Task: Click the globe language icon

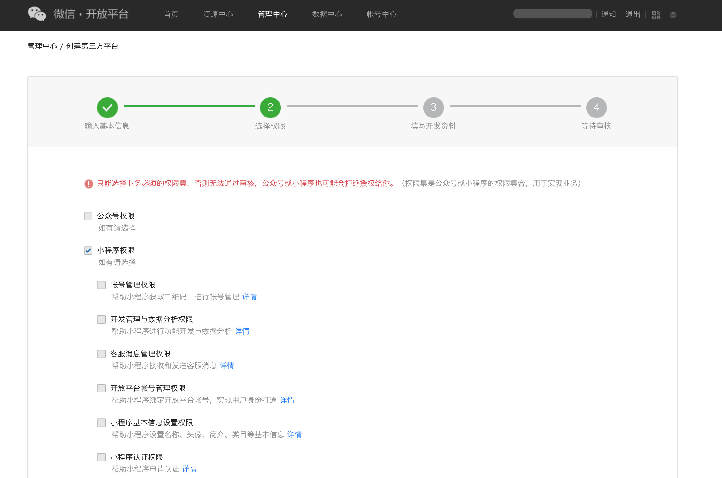Action: pos(673,15)
